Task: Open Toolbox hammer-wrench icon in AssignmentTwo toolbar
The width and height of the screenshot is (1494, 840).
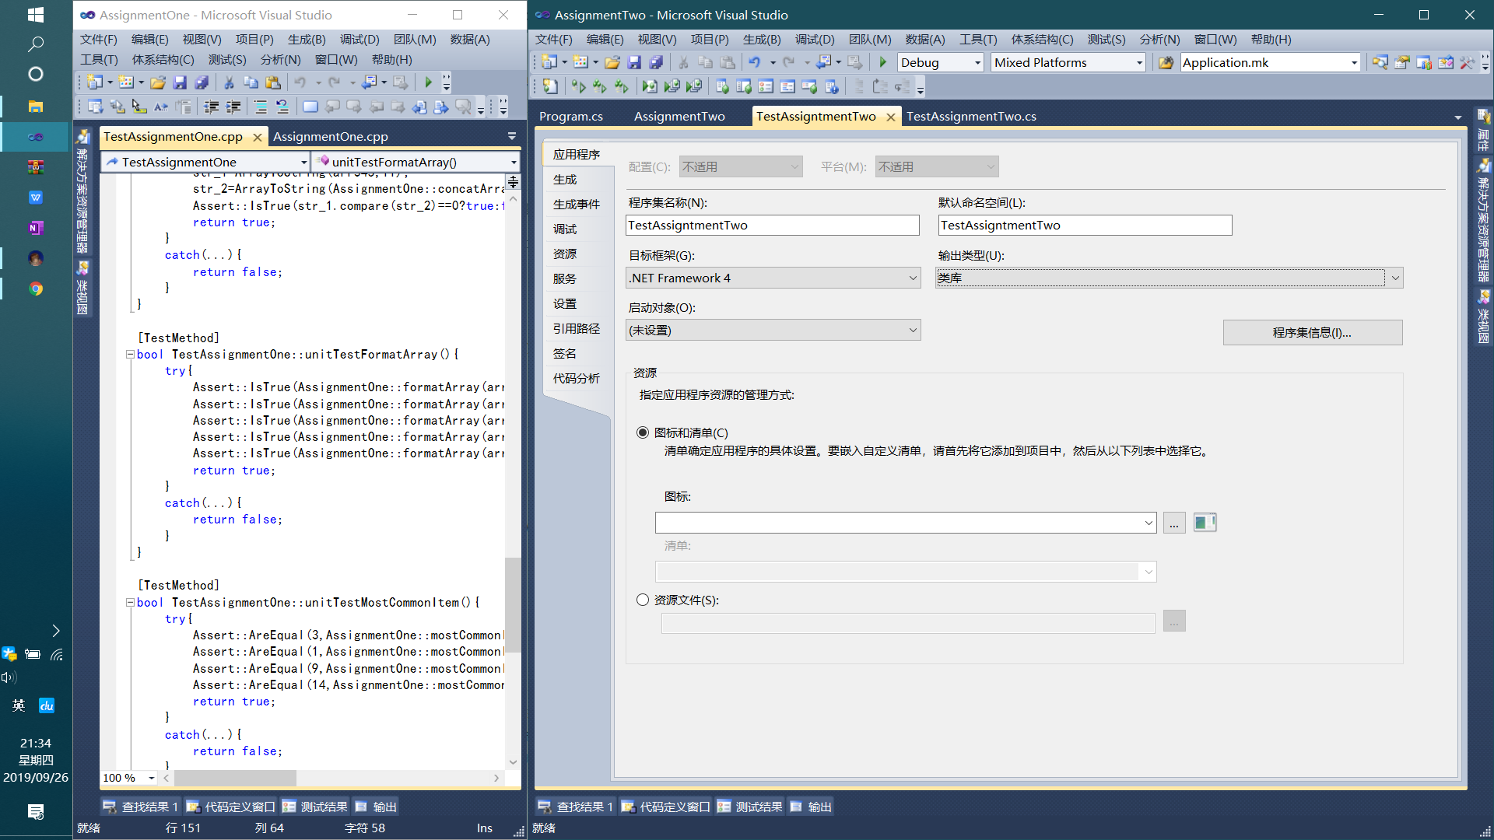Action: tap(1467, 62)
